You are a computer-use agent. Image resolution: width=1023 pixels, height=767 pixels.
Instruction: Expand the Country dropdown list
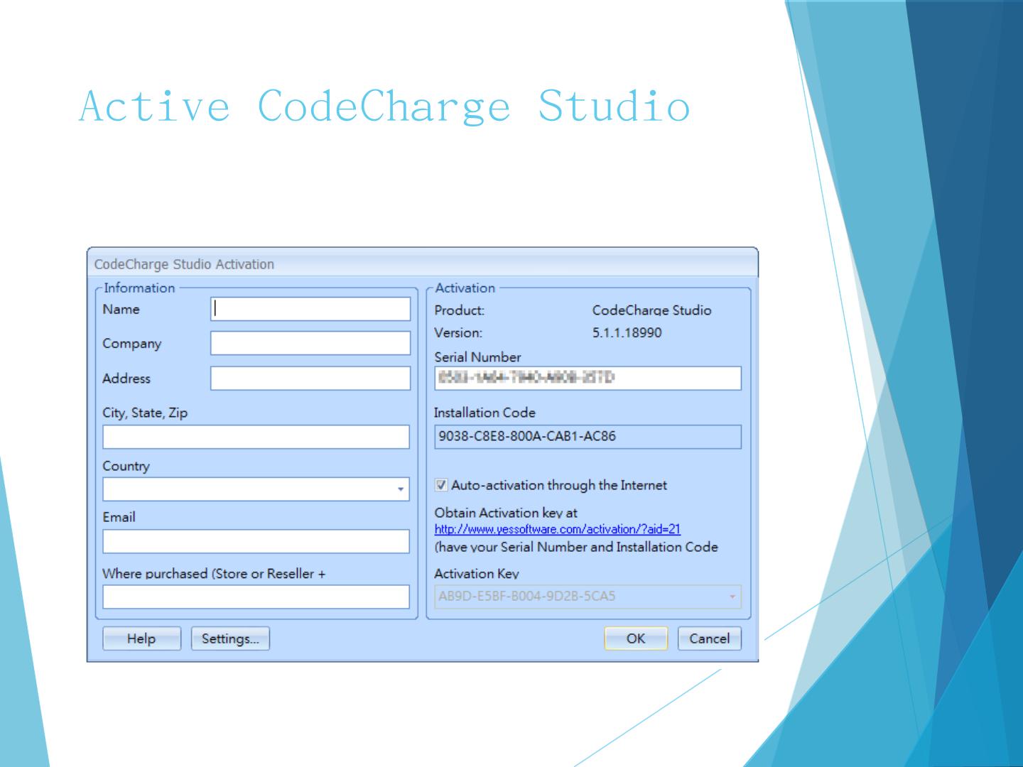(401, 489)
